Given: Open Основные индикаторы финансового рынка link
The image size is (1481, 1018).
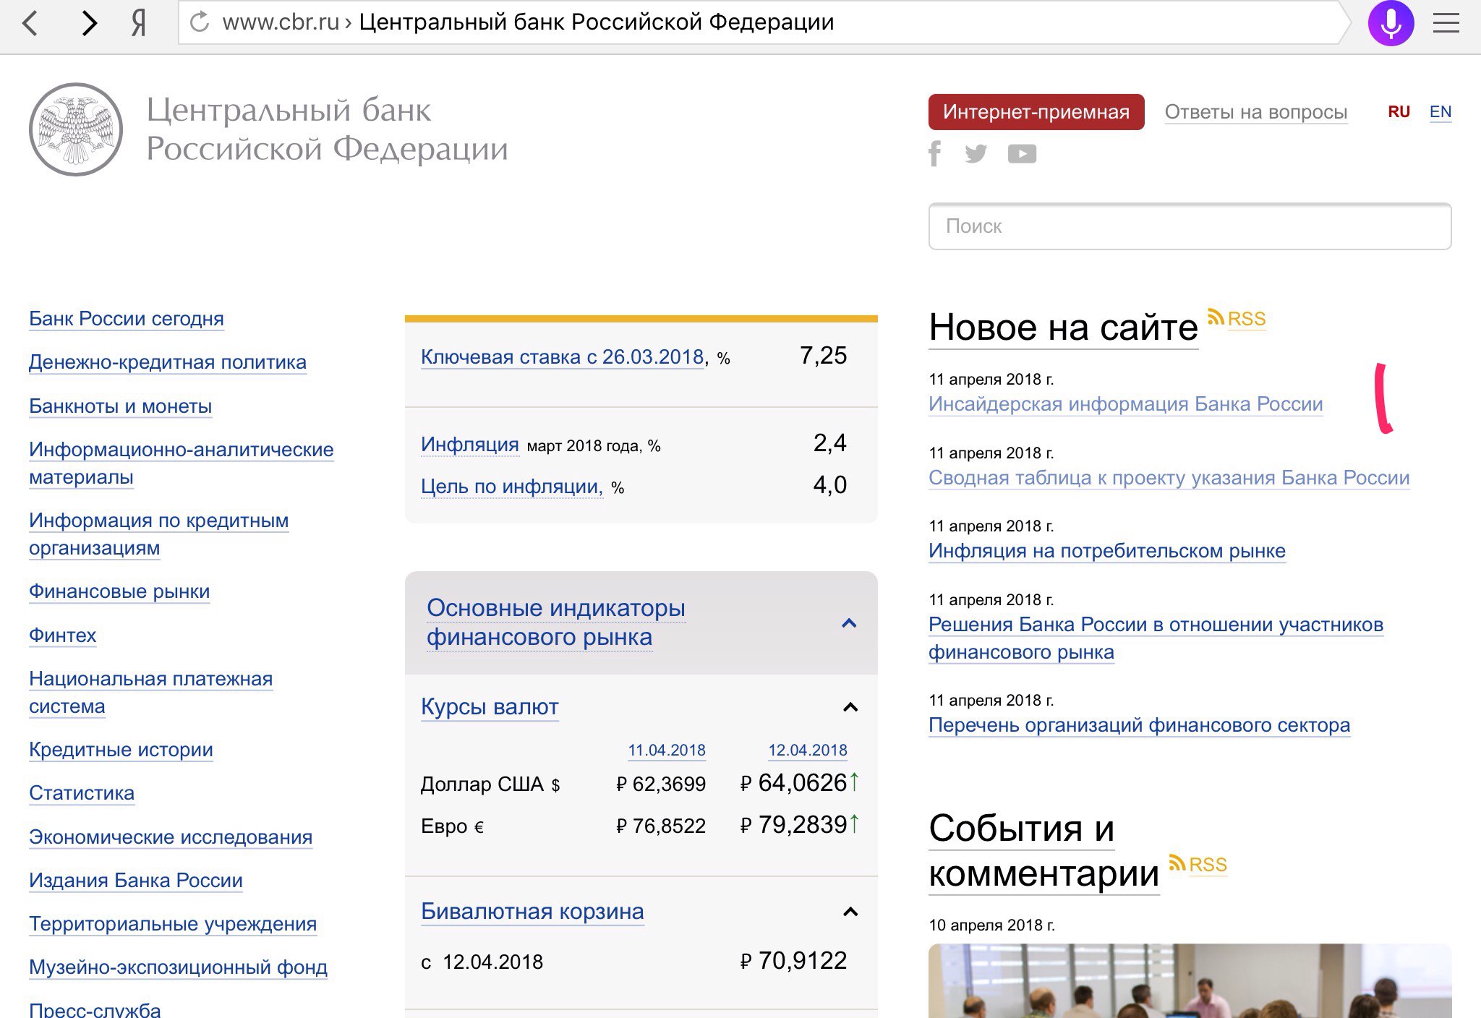Looking at the screenshot, I should coord(556,623).
